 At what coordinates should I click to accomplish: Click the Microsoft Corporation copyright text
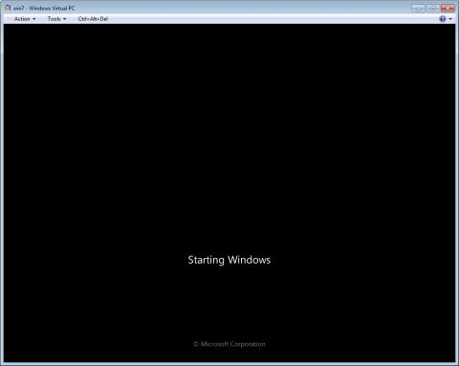(229, 344)
